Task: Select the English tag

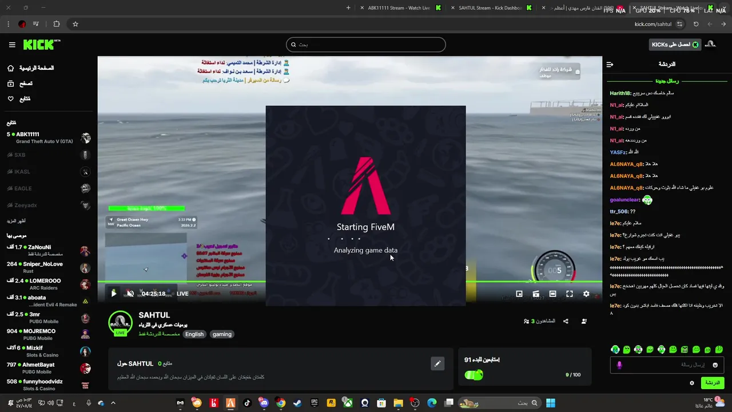Action: point(194,334)
